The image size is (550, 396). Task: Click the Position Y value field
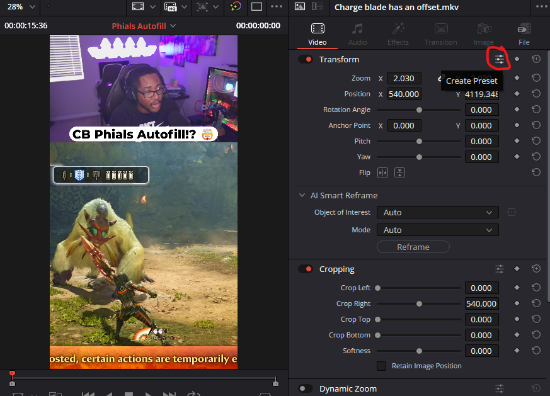click(x=481, y=94)
